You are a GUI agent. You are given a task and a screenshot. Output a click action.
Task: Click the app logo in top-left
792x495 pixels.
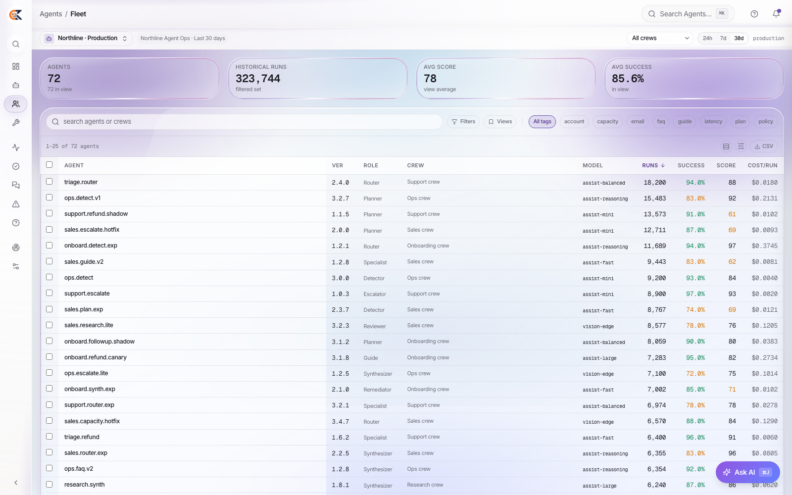click(x=16, y=15)
